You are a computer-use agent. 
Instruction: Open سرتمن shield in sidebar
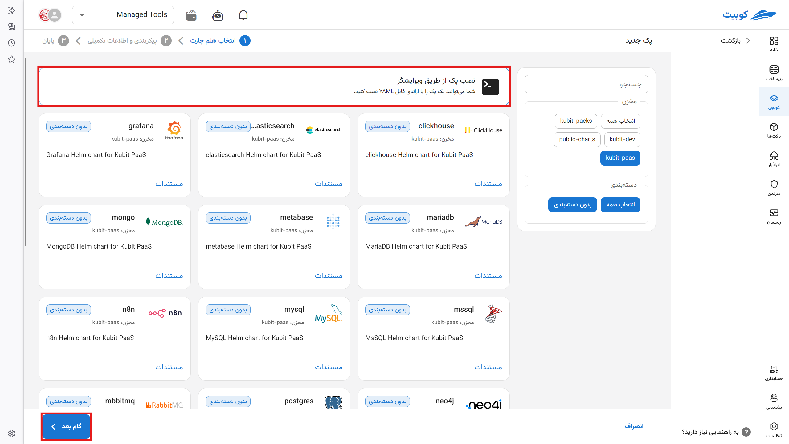pyautogui.click(x=774, y=187)
